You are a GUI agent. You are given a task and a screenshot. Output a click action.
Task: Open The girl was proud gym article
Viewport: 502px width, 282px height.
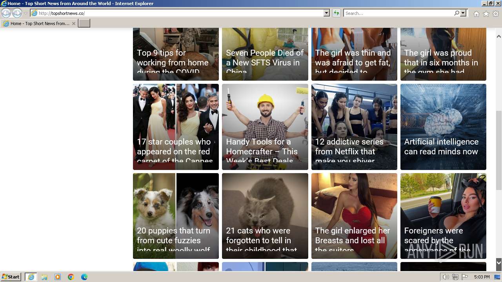pos(443,54)
